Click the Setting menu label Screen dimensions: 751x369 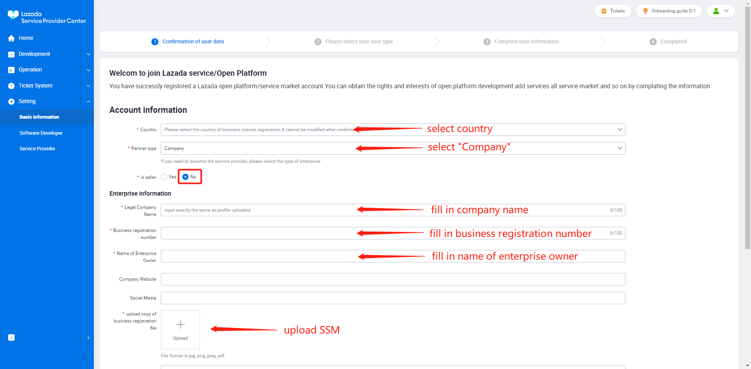click(27, 102)
